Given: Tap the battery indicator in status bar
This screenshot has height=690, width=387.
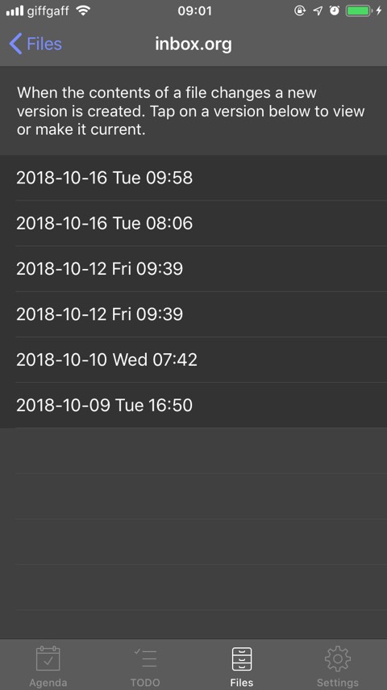Looking at the screenshot, I should click(359, 11).
